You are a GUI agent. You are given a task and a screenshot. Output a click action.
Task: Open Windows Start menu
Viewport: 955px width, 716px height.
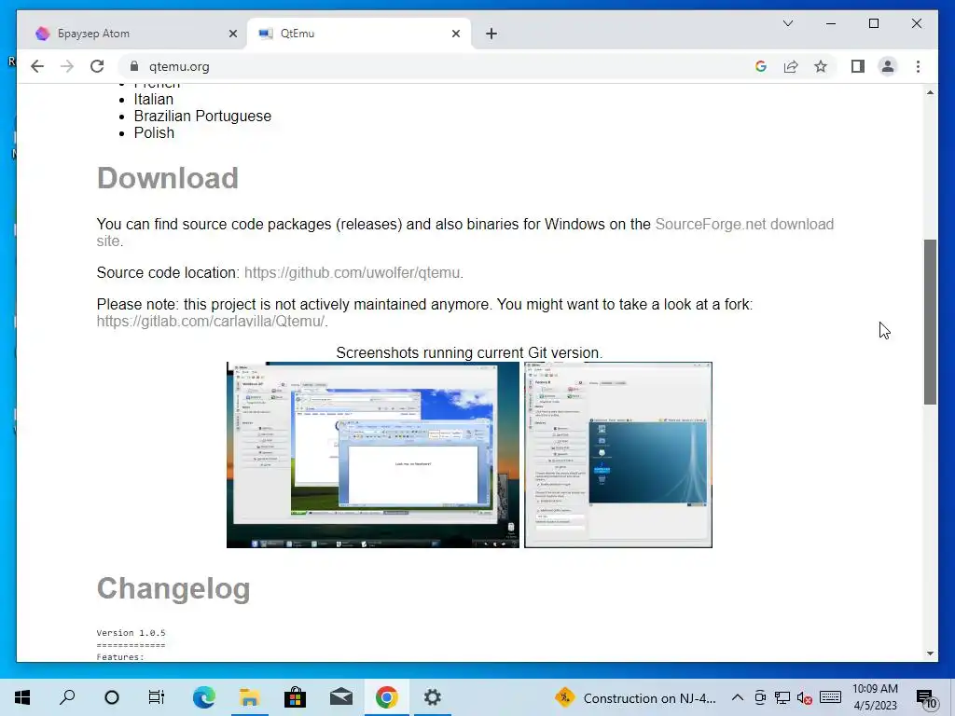click(x=22, y=697)
